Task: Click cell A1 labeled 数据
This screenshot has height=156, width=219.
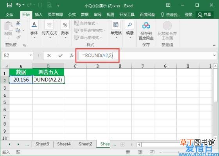Action: click(x=21, y=72)
